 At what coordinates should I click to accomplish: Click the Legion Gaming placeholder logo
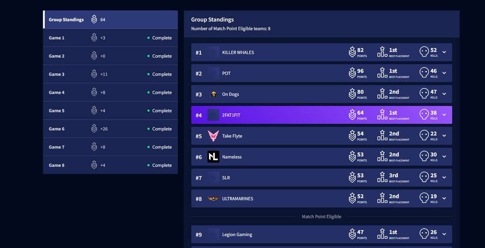213,234
